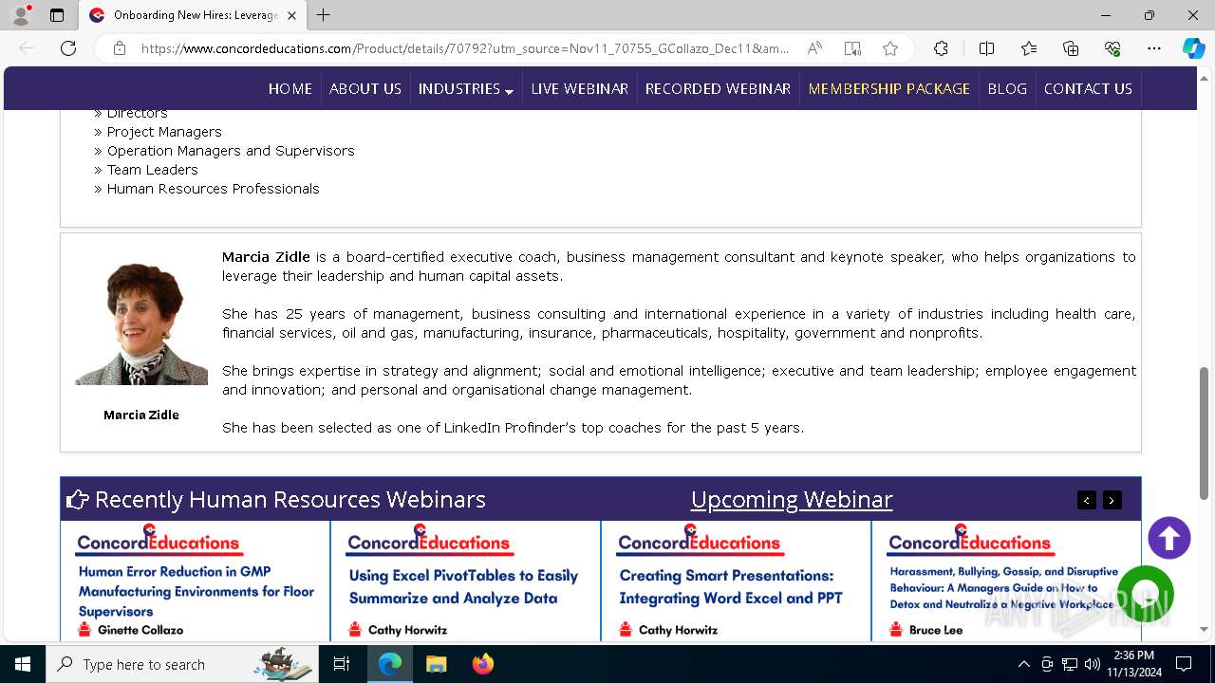Screen dimensions: 1215x683
Task: Open the green live chat bubble
Action: 1146,593
